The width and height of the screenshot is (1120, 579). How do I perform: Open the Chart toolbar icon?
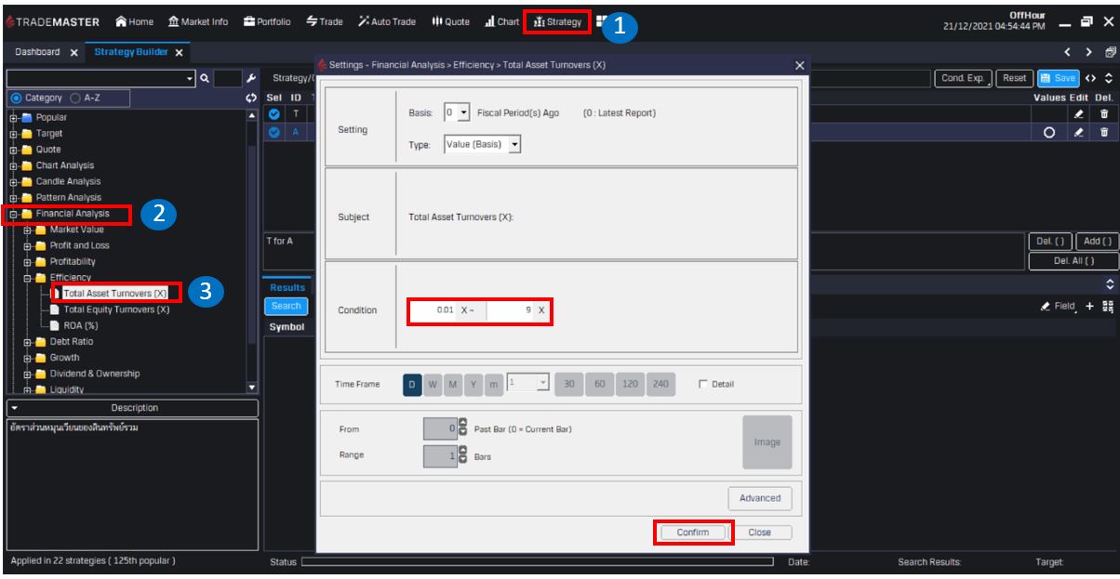(x=502, y=21)
